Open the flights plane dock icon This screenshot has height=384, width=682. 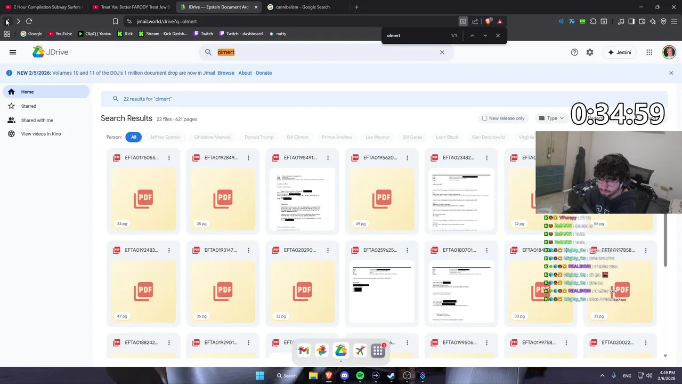click(360, 350)
